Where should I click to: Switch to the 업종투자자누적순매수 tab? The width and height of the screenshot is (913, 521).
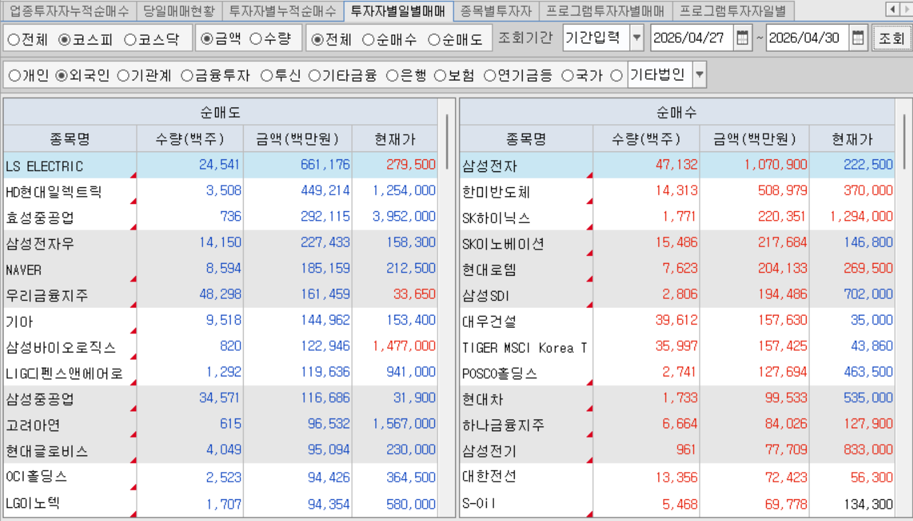[69, 10]
